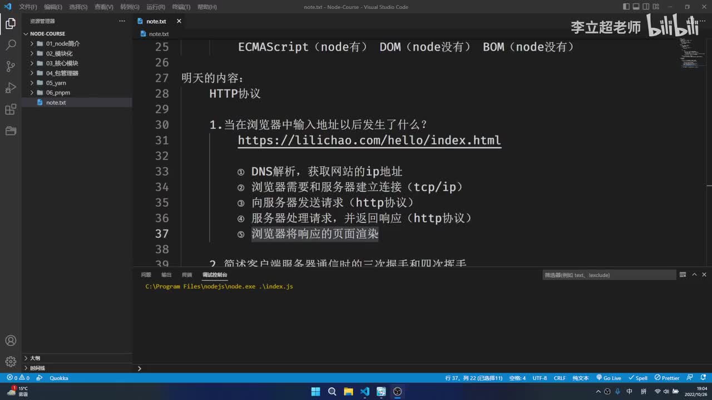Open the notifications bell in status bar
Viewport: 712px width, 400px height.
(703, 378)
